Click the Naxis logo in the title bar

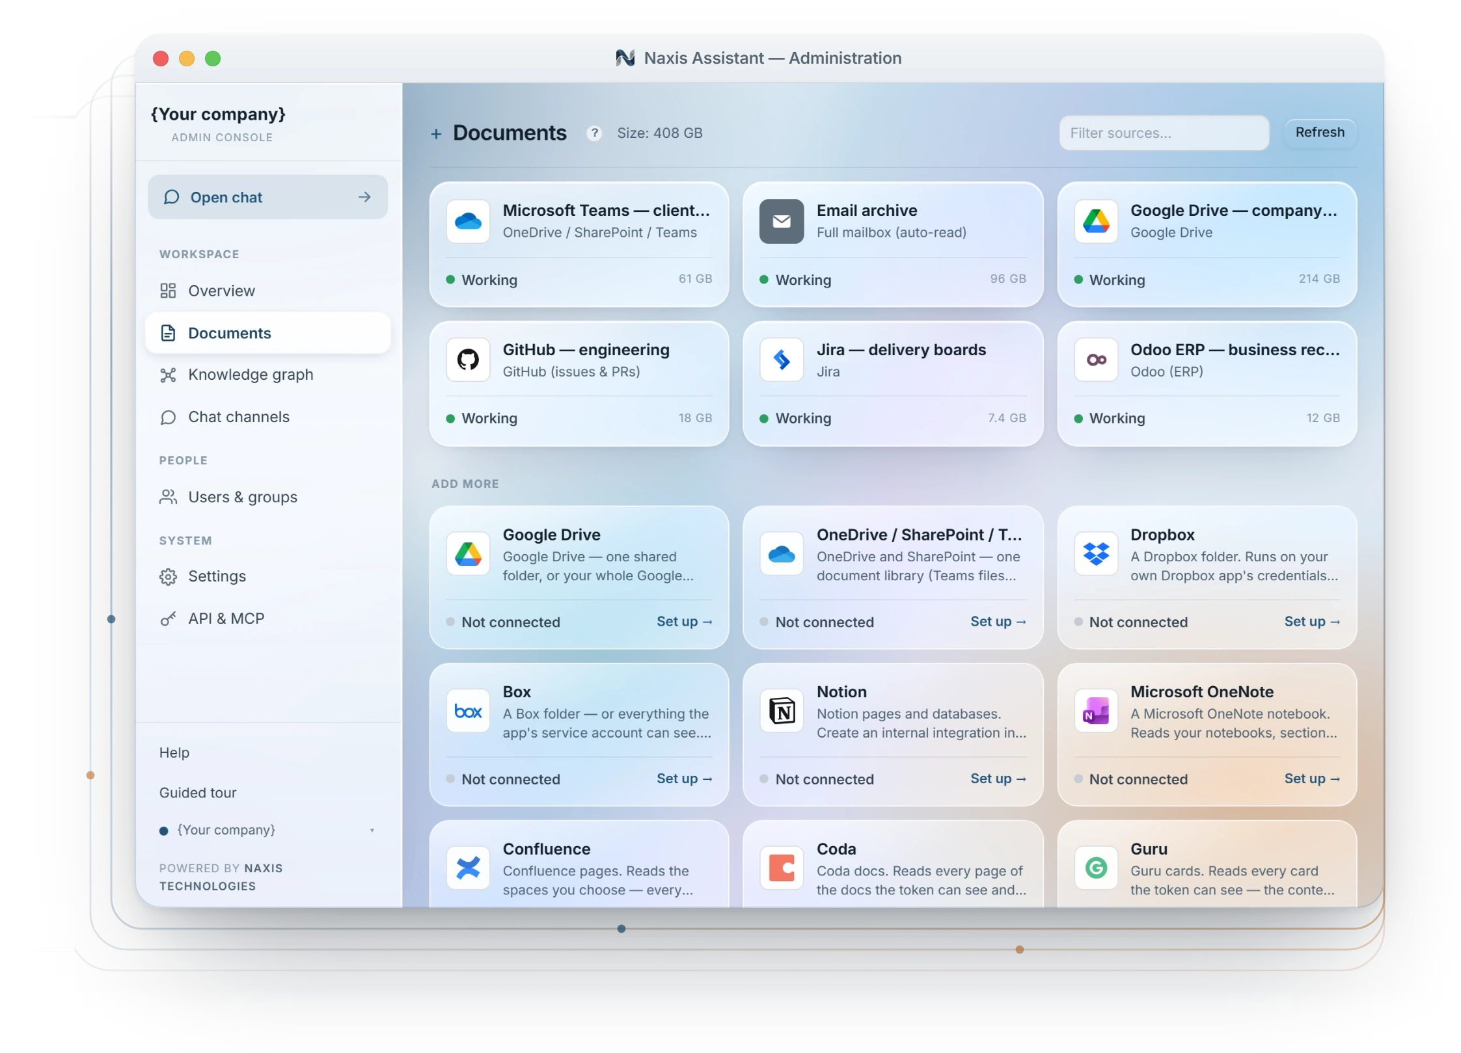(x=624, y=58)
